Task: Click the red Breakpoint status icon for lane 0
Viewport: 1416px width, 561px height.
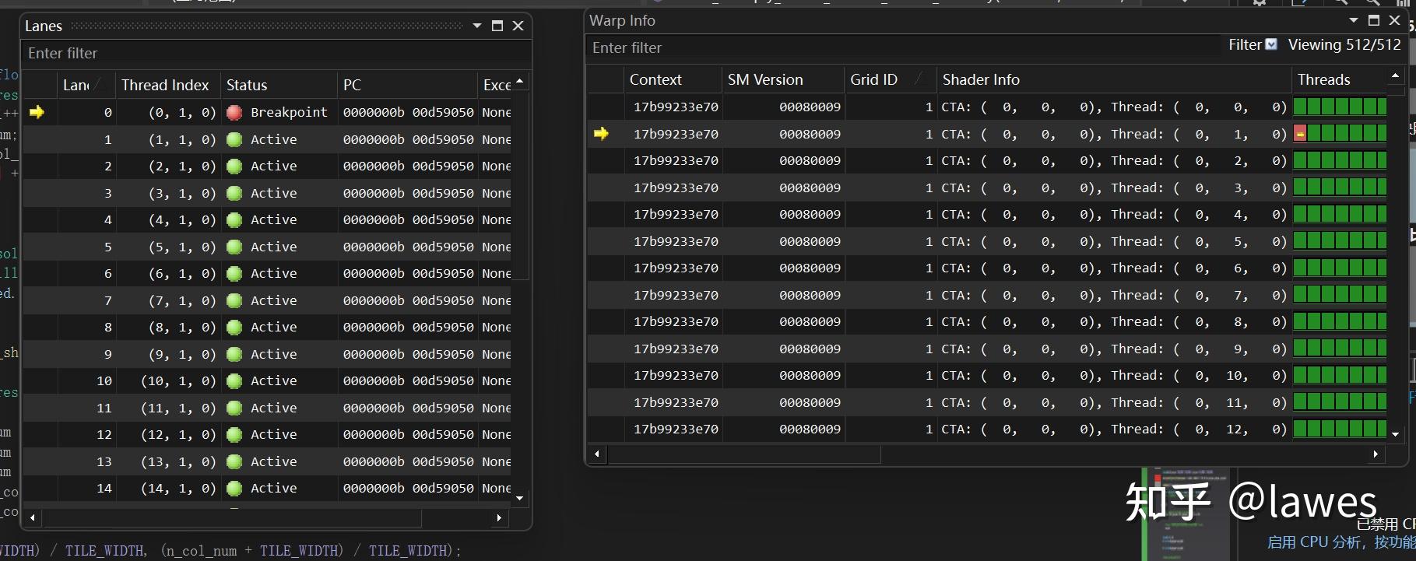Action: pyautogui.click(x=234, y=113)
